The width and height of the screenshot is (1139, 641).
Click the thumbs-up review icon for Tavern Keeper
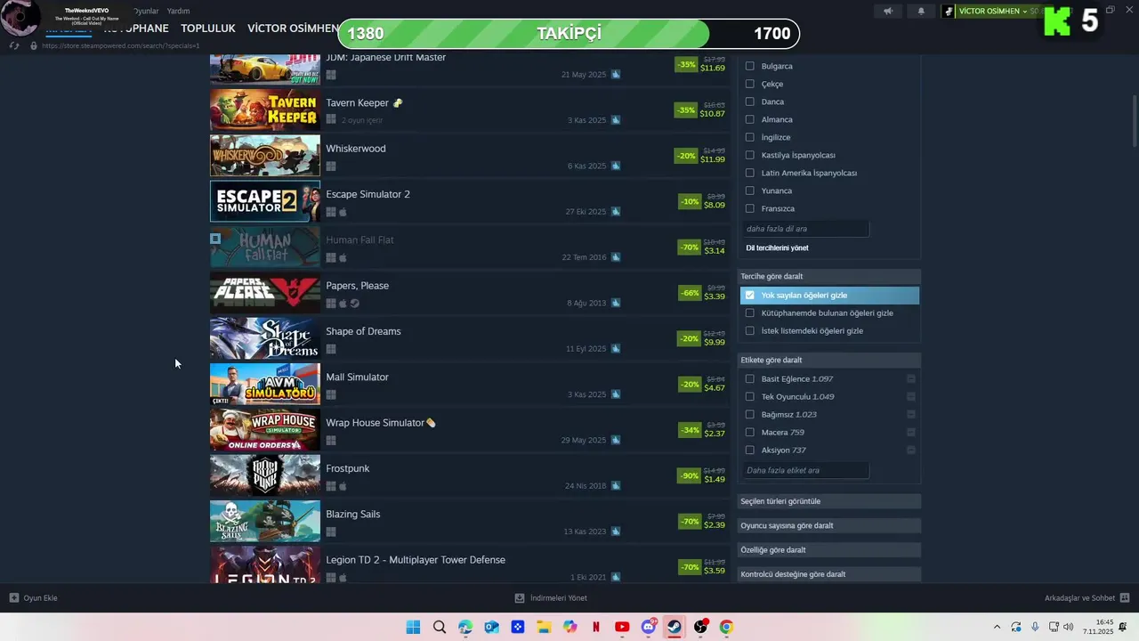616,120
